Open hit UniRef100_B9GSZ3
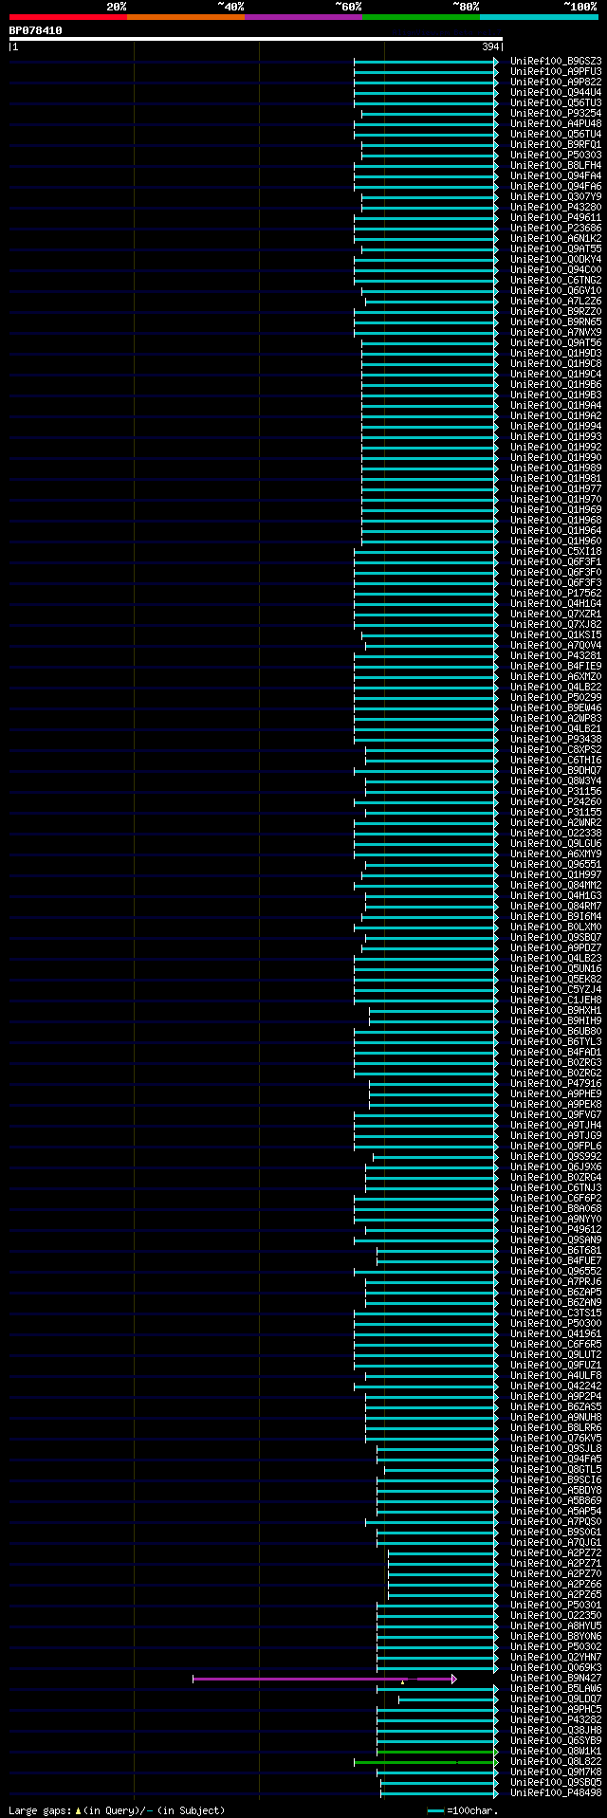 [556, 61]
